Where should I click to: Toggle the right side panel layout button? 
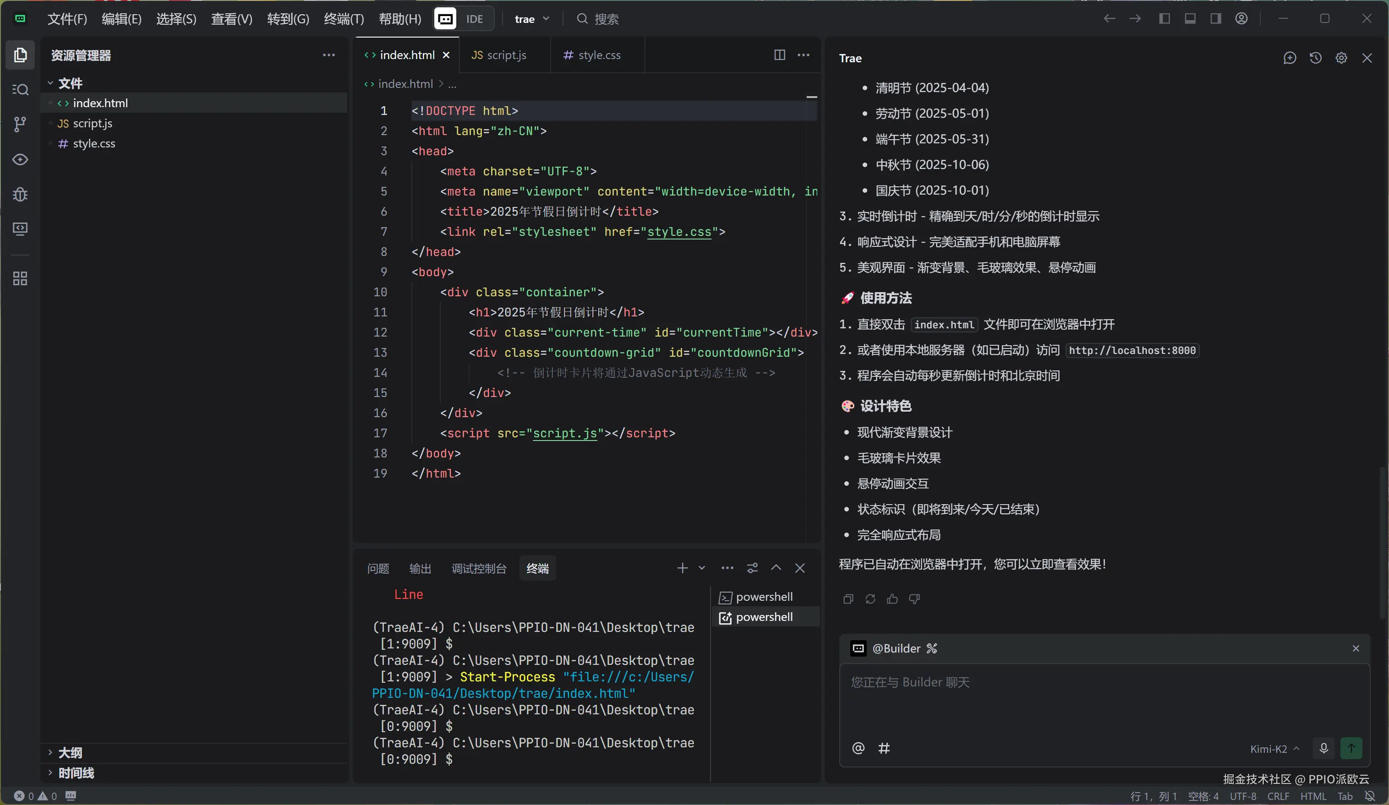1215,19
